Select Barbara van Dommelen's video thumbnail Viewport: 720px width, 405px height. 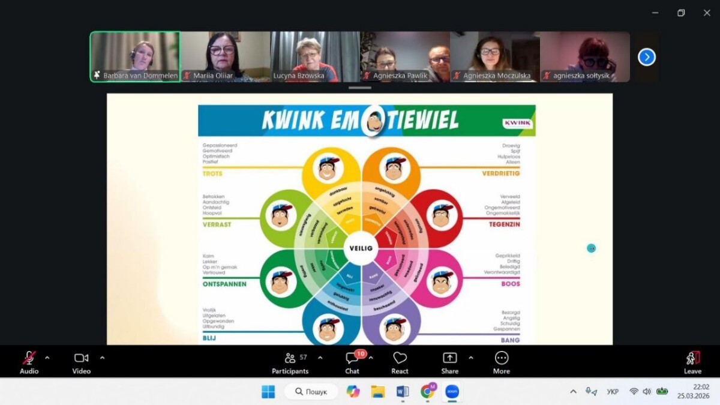(135, 56)
